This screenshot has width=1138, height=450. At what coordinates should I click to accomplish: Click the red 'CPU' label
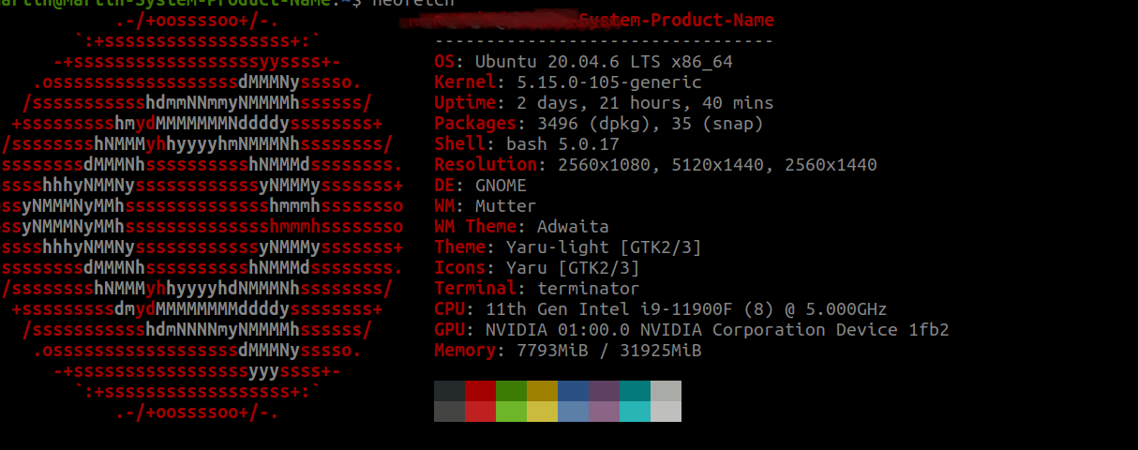pyautogui.click(x=449, y=309)
